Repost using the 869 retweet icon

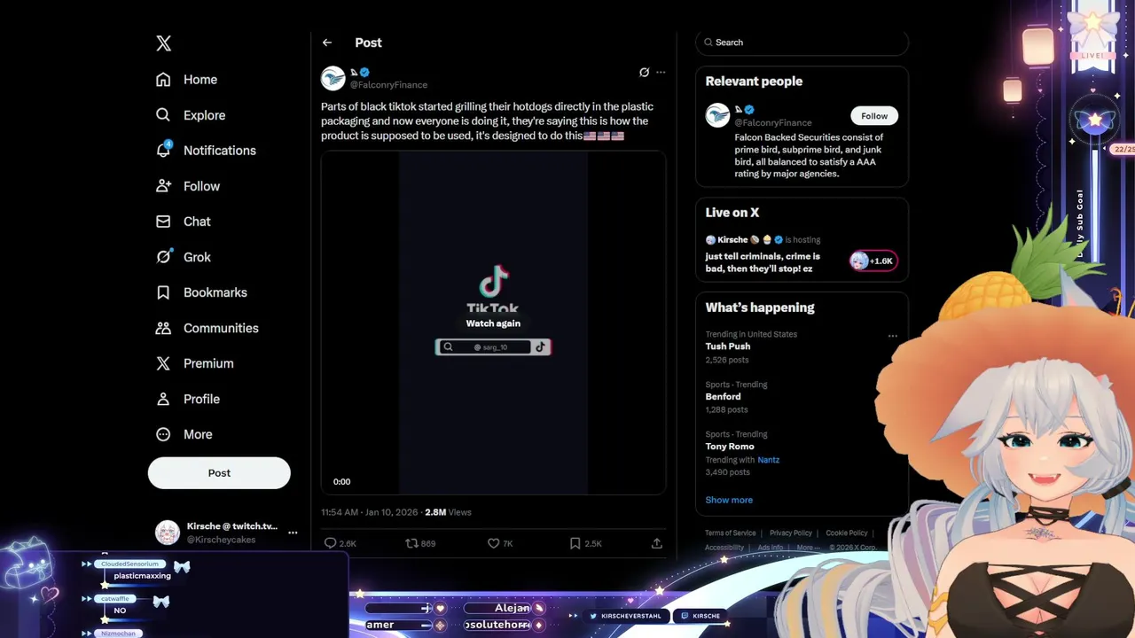tap(411, 543)
